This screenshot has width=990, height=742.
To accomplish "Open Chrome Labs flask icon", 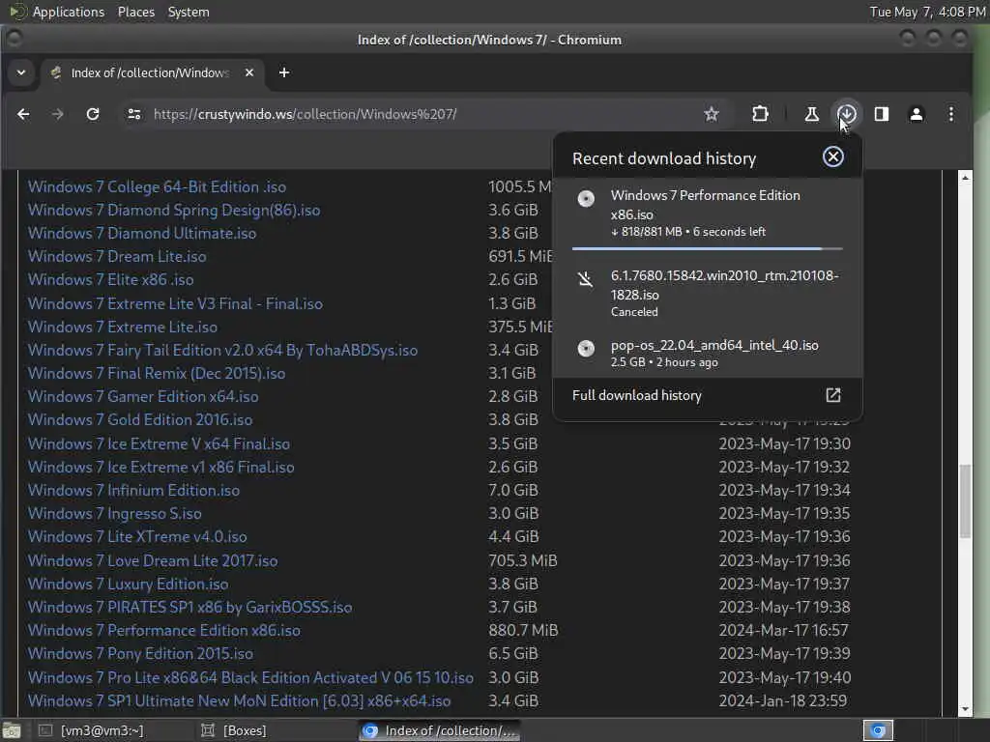I will pos(812,114).
